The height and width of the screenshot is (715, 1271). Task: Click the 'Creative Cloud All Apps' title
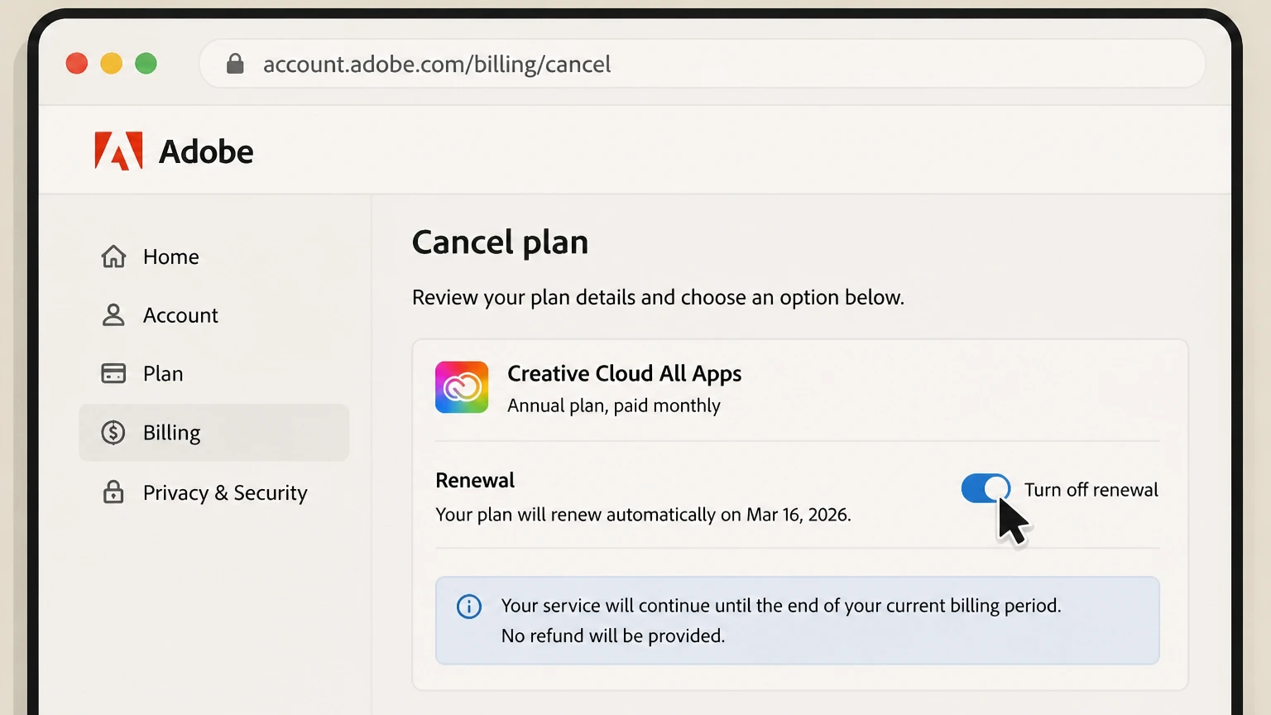point(624,373)
